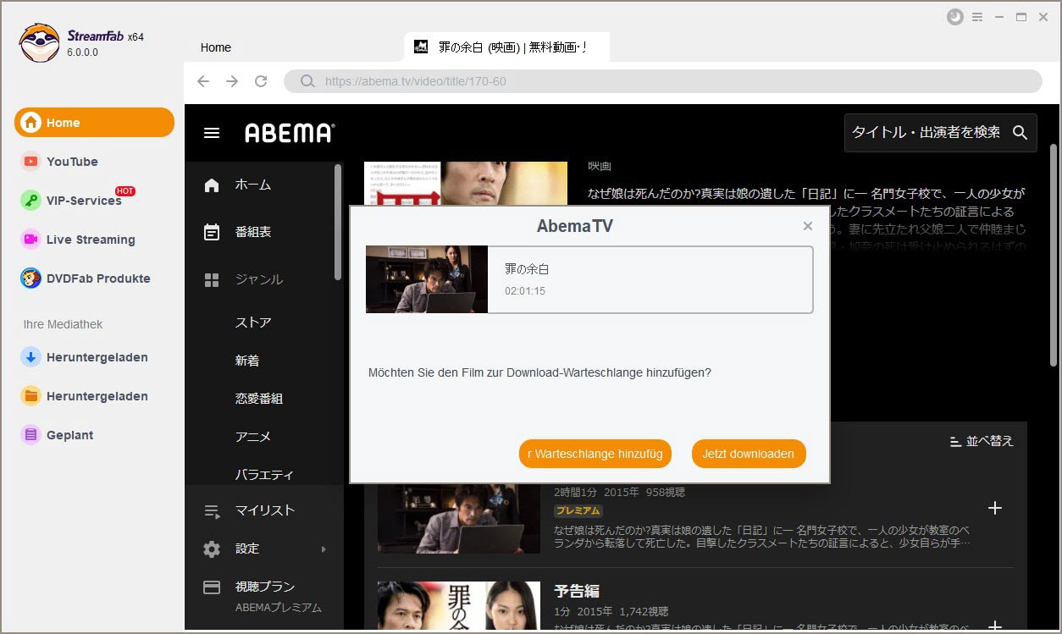The image size is (1062, 634).
Task: Click the web page vertical scrollbar
Action: [1054, 256]
